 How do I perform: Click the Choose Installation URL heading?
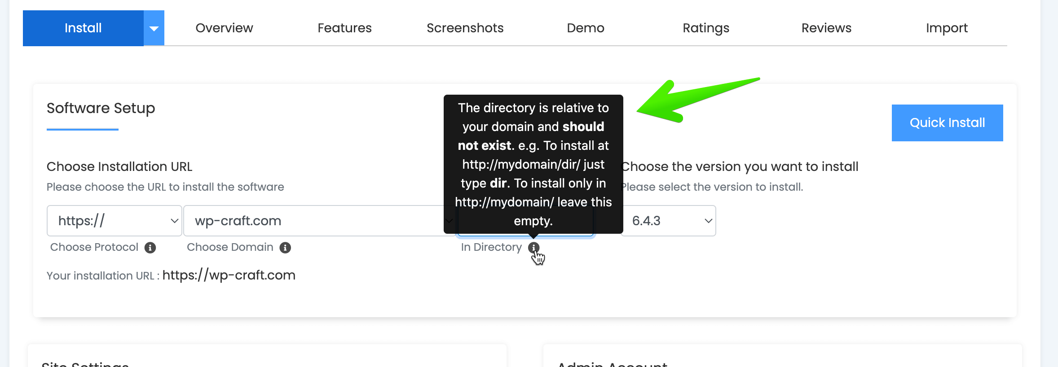[x=119, y=166]
